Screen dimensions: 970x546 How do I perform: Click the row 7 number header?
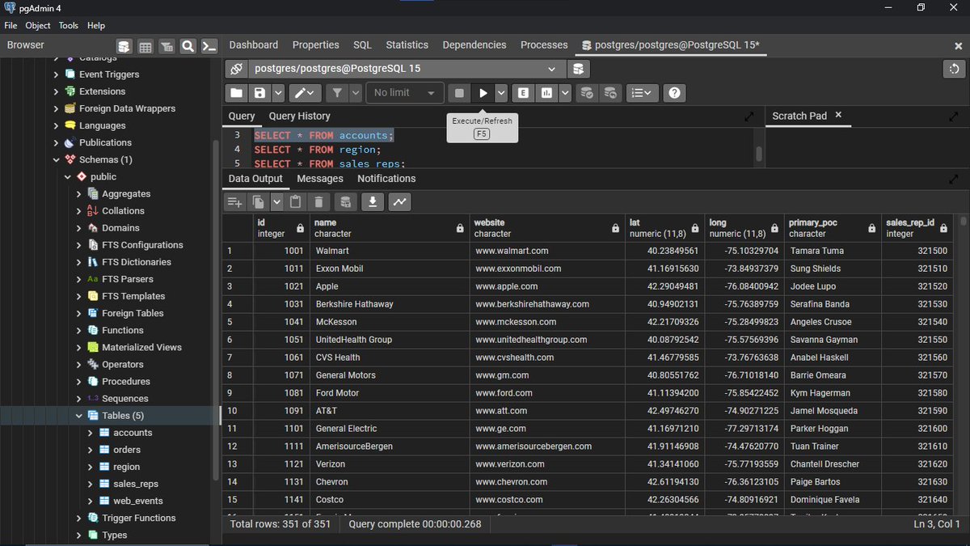pos(238,358)
